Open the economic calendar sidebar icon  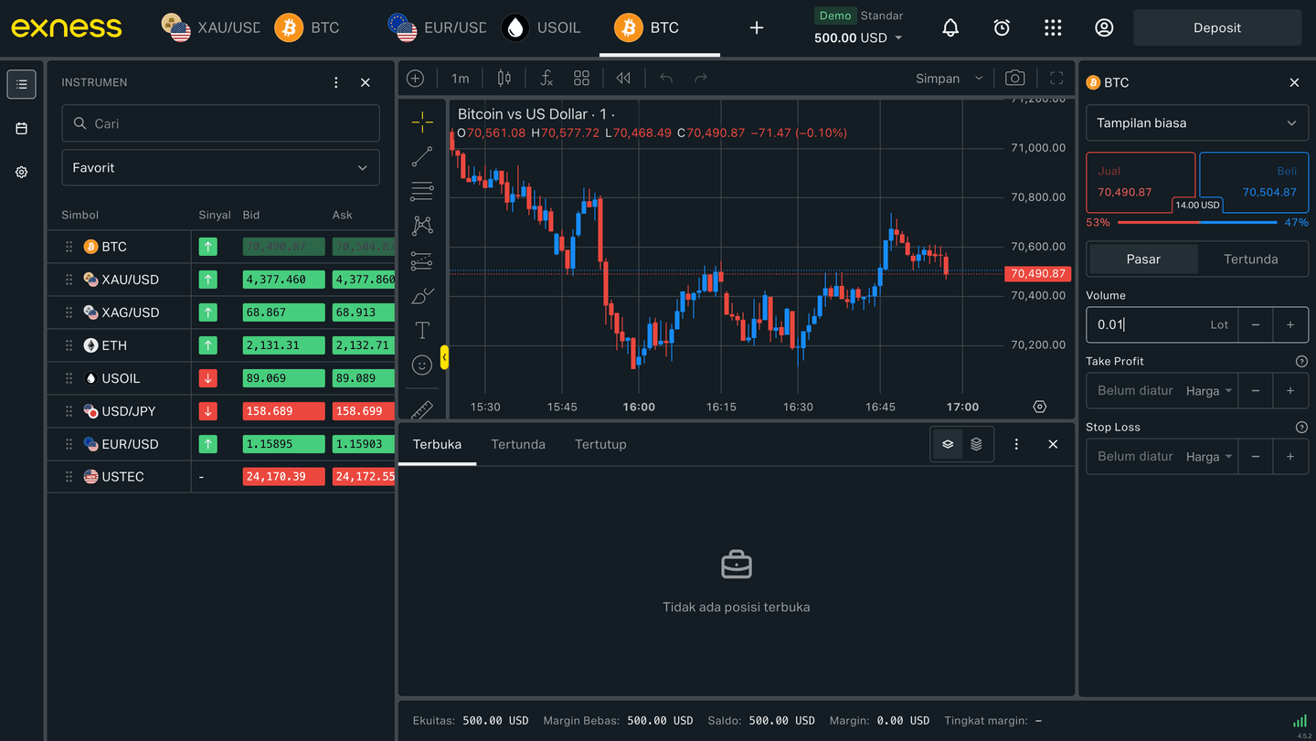tap(22, 129)
